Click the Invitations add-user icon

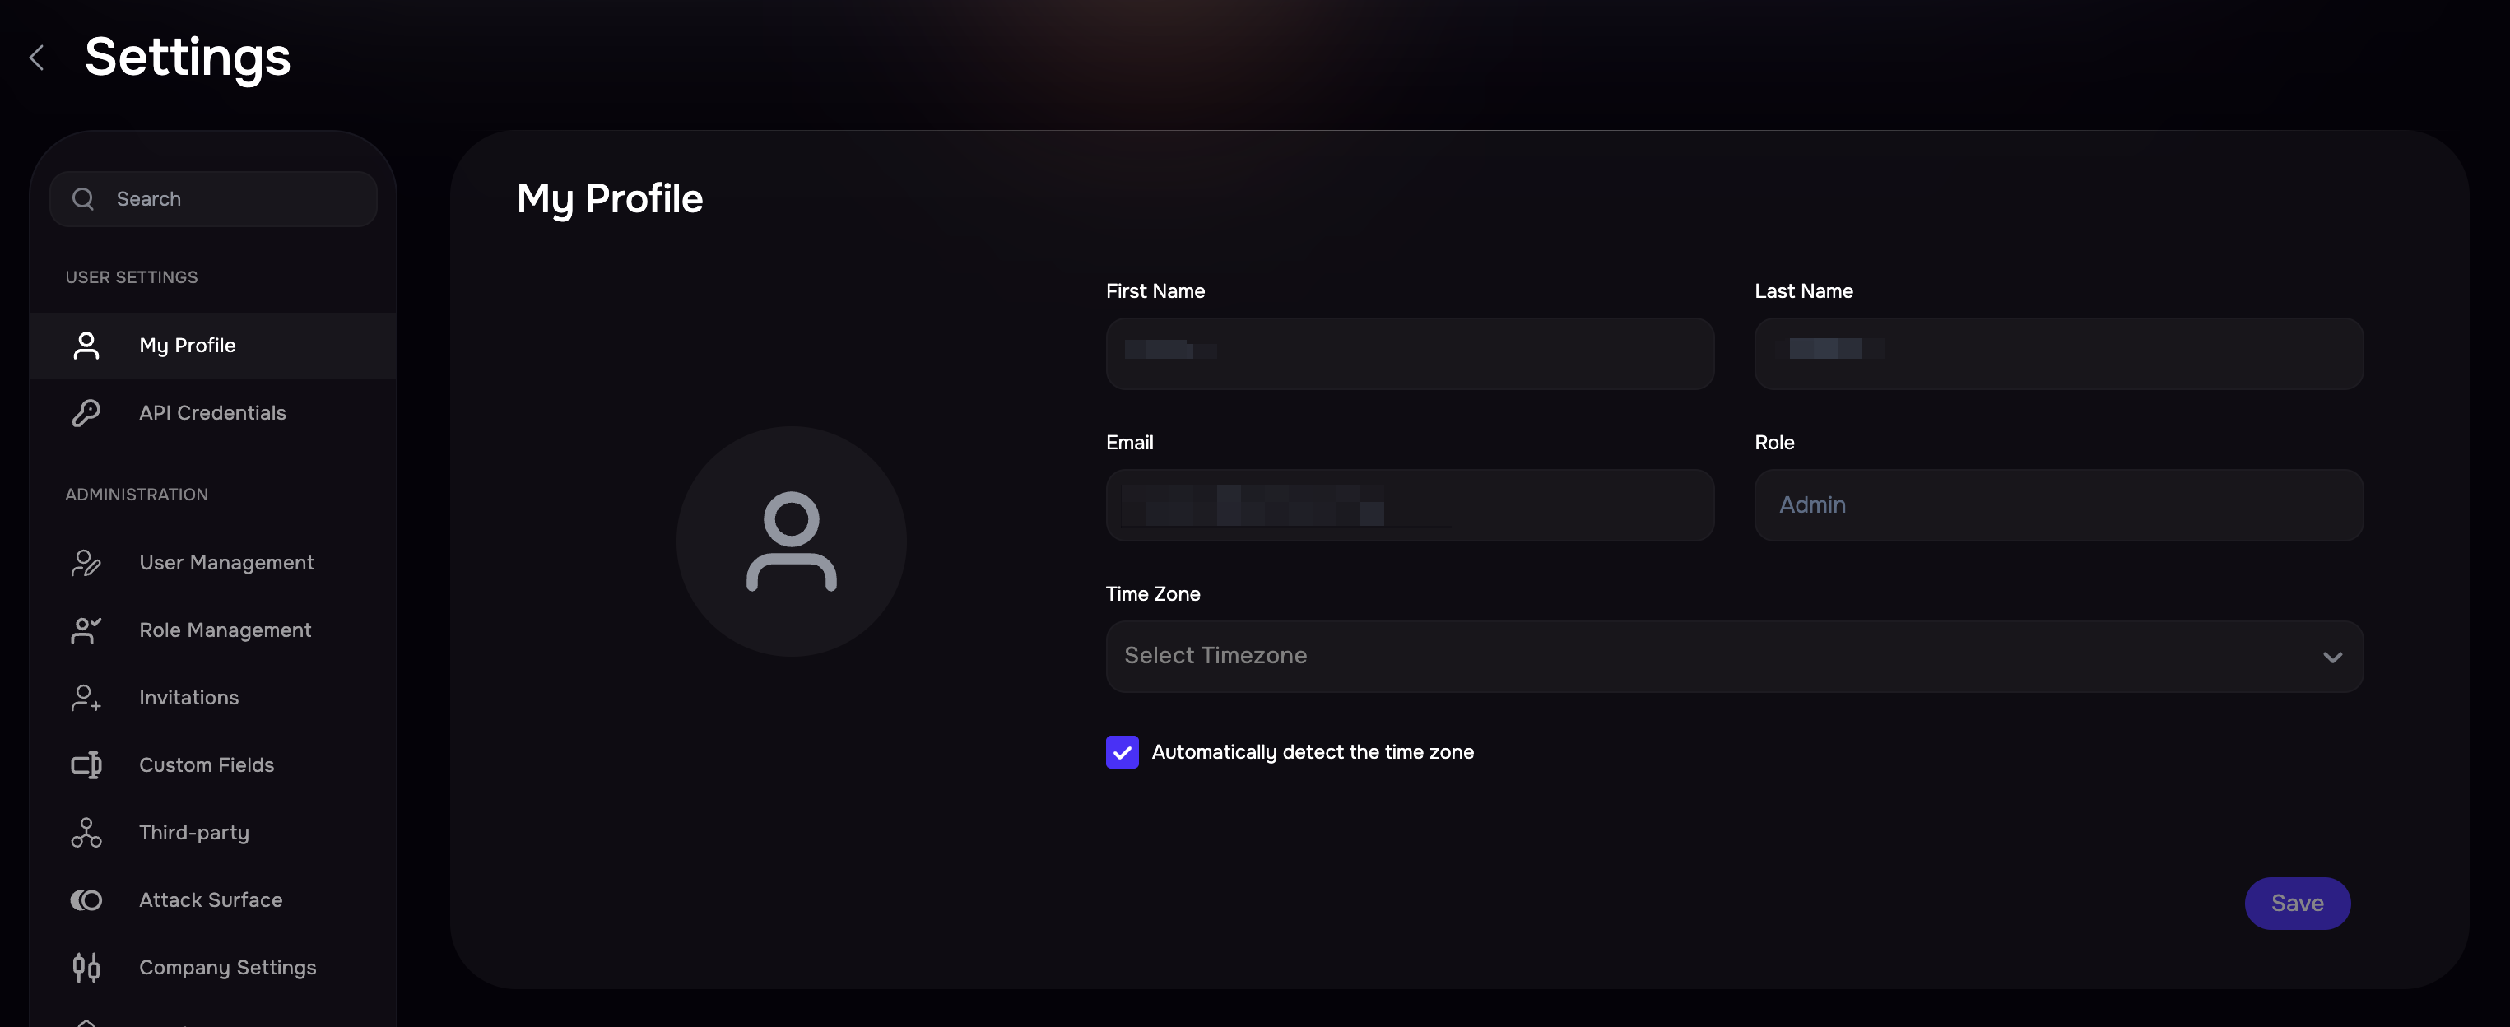[86, 698]
